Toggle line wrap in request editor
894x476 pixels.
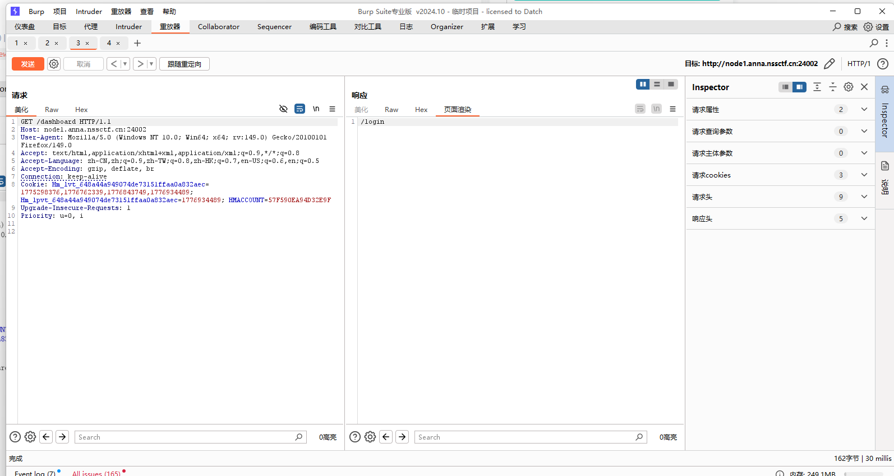coord(300,109)
